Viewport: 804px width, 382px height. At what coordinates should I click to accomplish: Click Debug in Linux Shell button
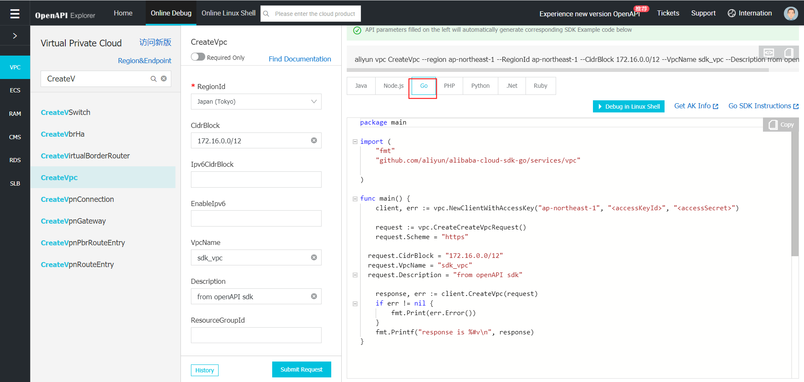coord(629,107)
